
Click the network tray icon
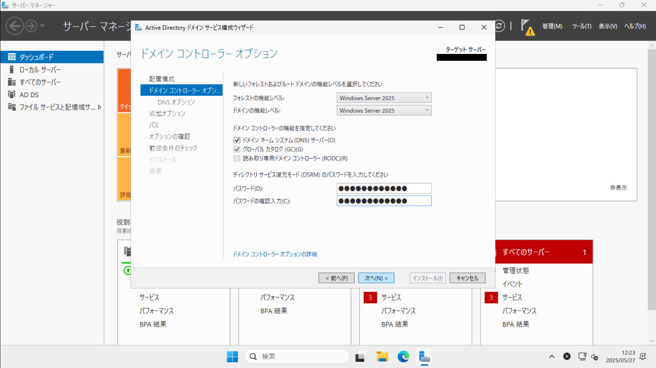[x=582, y=356]
